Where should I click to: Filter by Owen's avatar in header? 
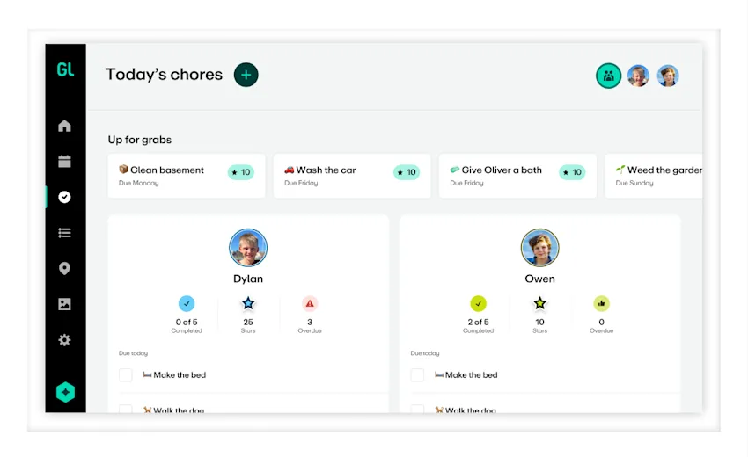(x=667, y=76)
